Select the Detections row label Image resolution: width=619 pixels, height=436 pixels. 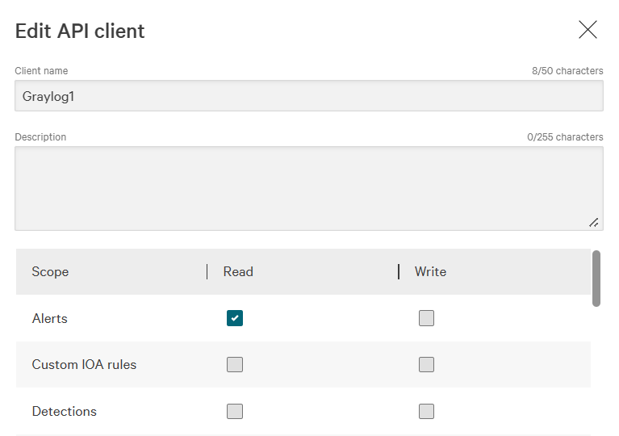[x=65, y=411]
